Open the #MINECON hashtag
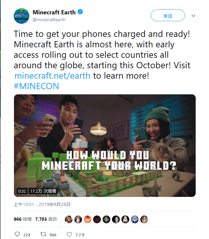The height and width of the screenshot is (239, 209). 36,86
